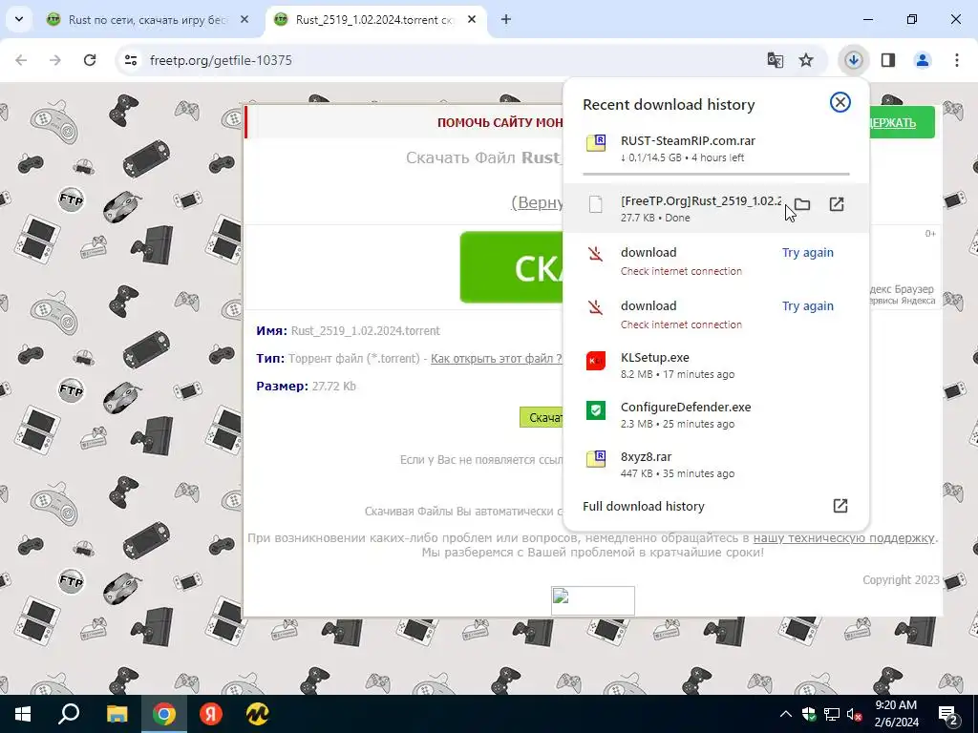This screenshot has width=978, height=733.
Task: Bookmark this page with star icon
Action: 806,60
